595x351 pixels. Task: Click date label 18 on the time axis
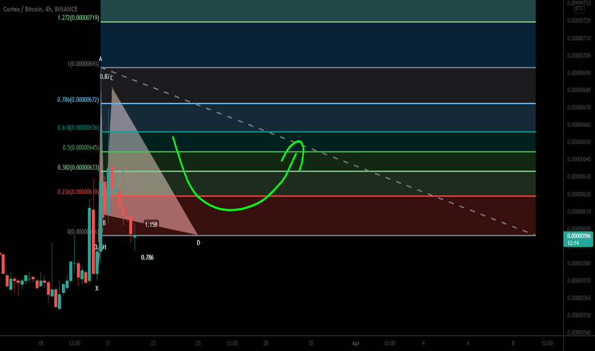[41, 343]
